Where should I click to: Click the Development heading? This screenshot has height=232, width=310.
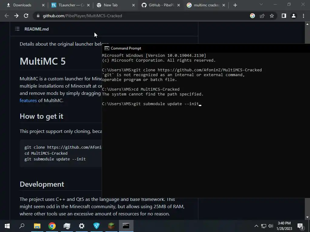coord(42,184)
